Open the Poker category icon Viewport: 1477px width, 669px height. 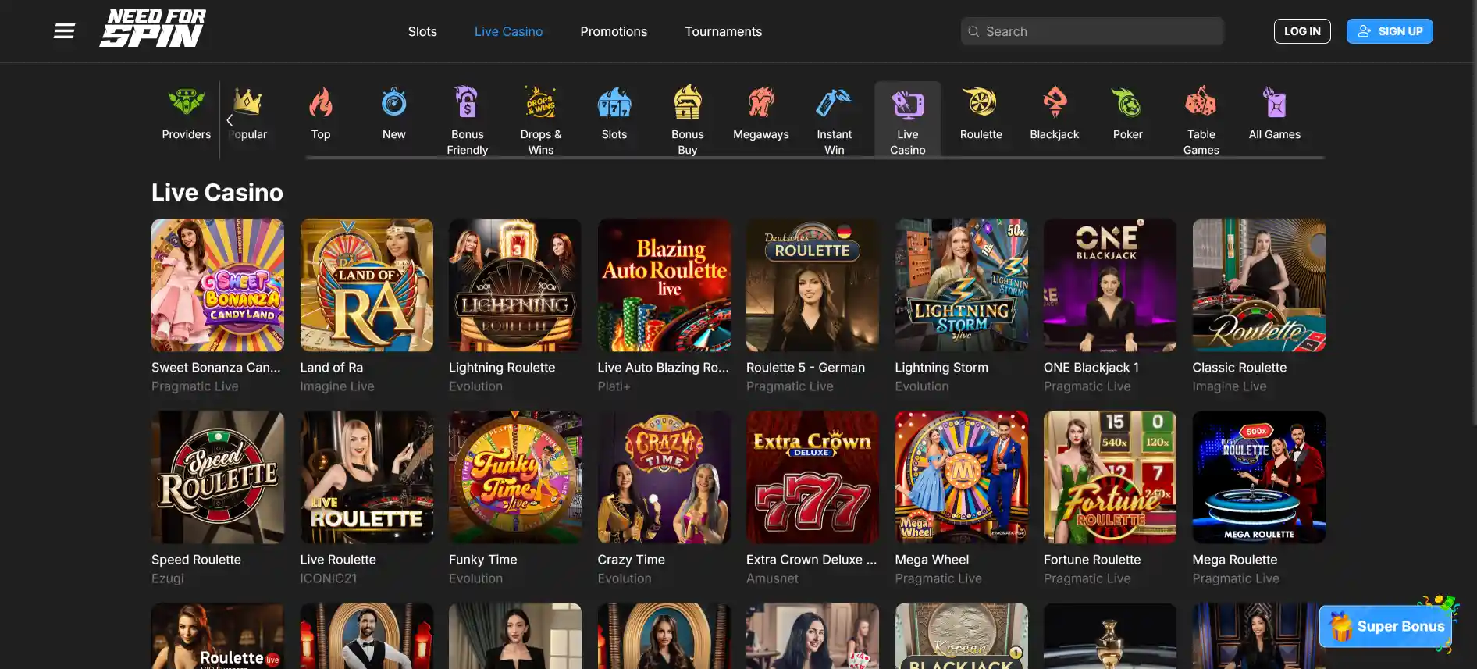coord(1128,102)
